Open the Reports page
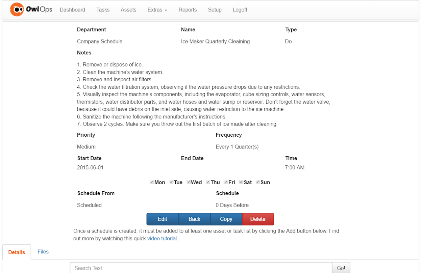The width and height of the screenshot is (421, 273). tap(188, 10)
